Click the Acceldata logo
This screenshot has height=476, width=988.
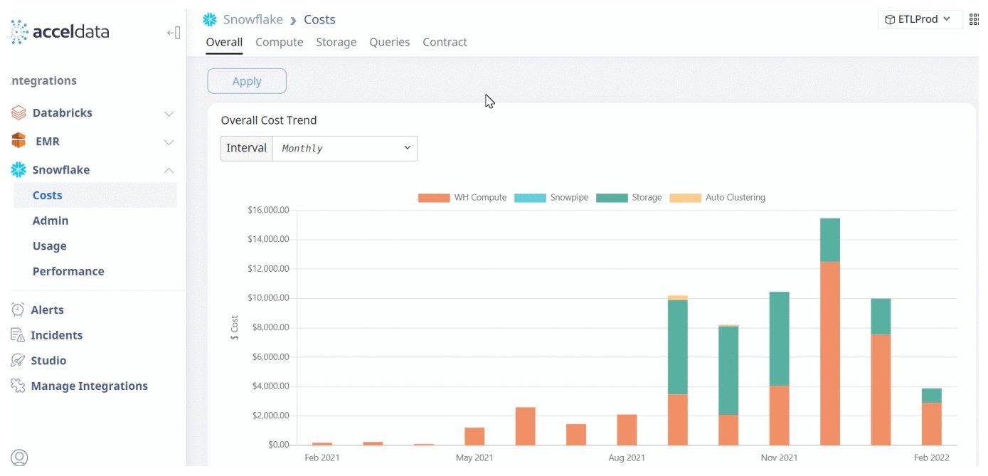tap(60, 32)
